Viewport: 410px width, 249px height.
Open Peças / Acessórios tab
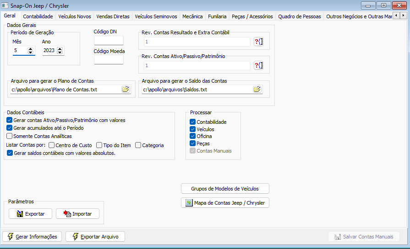pos(252,16)
